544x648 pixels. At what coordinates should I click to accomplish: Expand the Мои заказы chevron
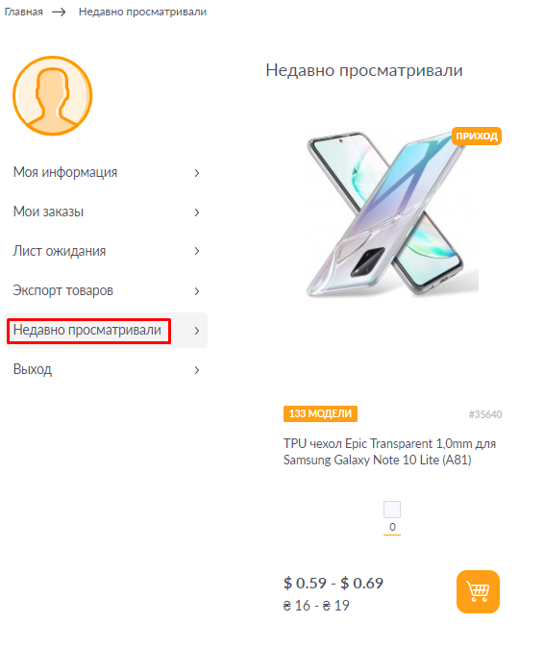point(197,212)
